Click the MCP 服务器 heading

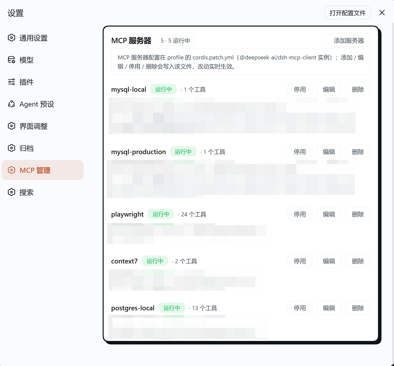point(131,40)
